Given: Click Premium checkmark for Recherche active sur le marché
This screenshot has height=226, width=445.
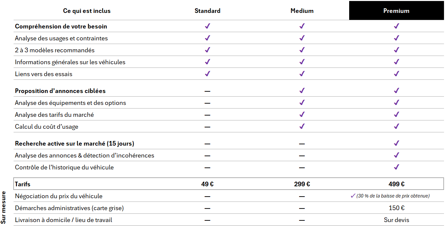Looking at the screenshot, I should pyautogui.click(x=396, y=143).
